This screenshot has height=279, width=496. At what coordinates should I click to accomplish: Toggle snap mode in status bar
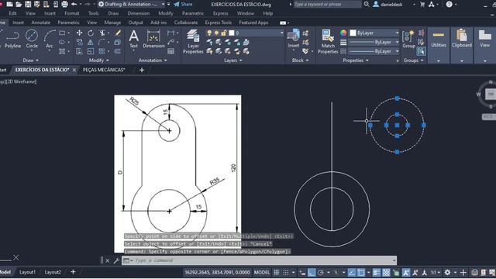[x=286, y=272]
